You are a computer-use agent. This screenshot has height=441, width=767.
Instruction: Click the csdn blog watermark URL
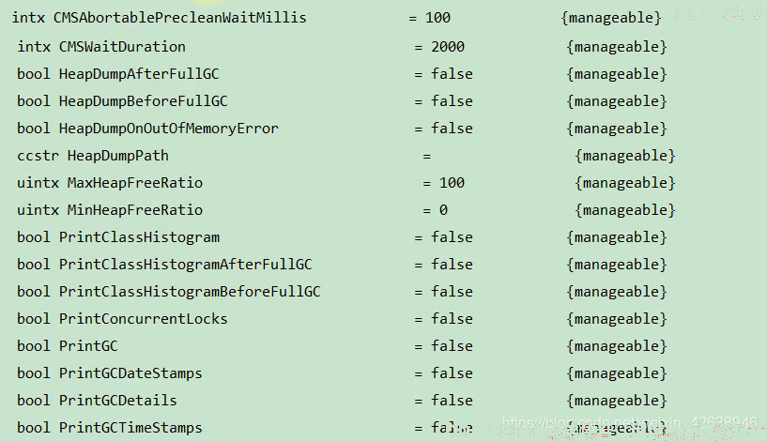coord(630,423)
